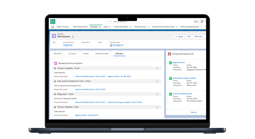Click the pink Allowed Communications icon
The height and width of the screenshot is (139, 255).
click(x=55, y=63)
